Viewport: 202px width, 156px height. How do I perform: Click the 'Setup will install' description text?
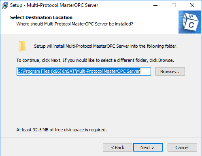(106, 46)
